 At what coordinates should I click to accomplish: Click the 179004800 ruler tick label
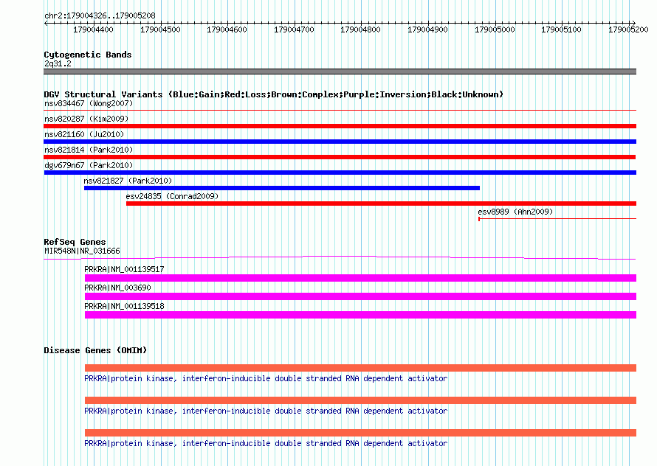point(361,29)
